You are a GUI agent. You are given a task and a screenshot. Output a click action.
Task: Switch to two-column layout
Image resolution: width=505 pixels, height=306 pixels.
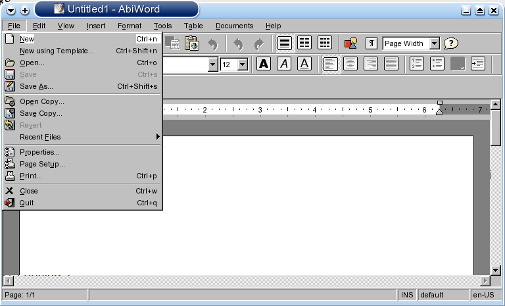click(304, 43)
